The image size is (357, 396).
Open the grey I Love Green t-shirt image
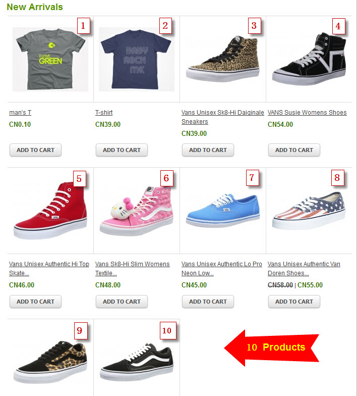(x=50, y=60)
